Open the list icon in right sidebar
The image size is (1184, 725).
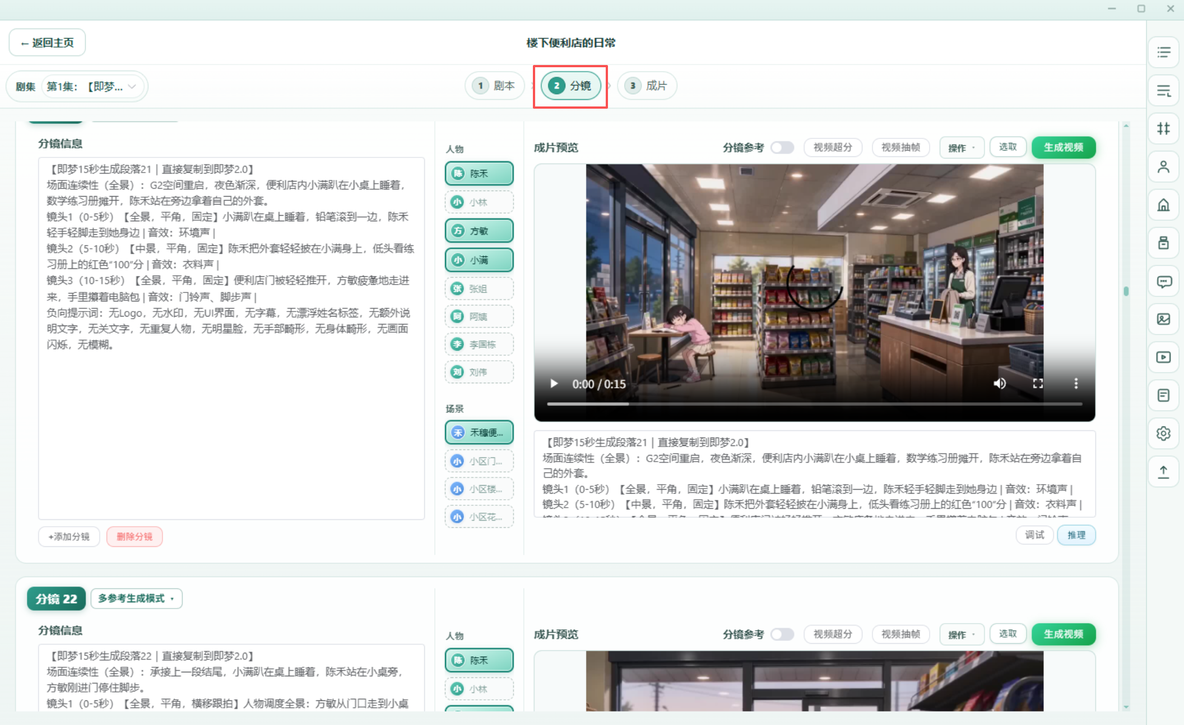(x=1164, y=53)
